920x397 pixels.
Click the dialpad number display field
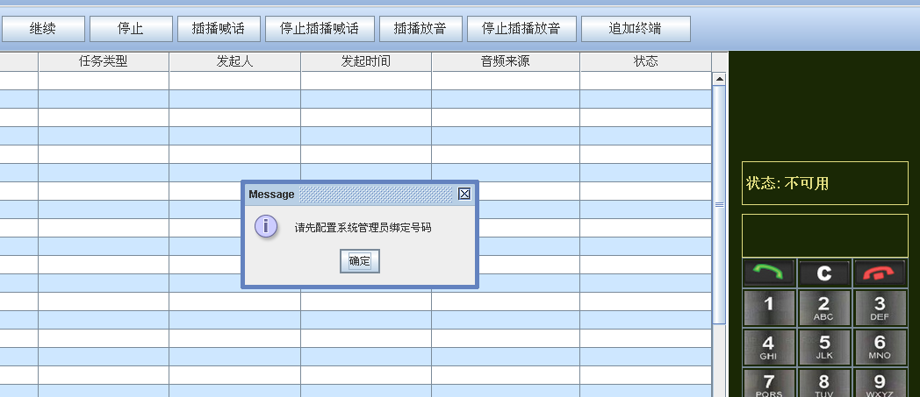tap(824, 236)
